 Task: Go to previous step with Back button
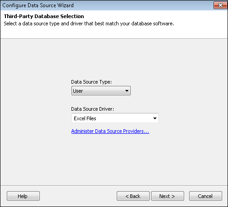tap(133, 196)
